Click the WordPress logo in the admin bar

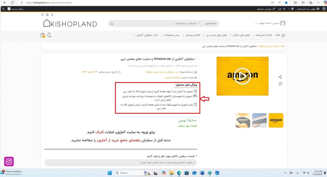[x=323, y=9]
